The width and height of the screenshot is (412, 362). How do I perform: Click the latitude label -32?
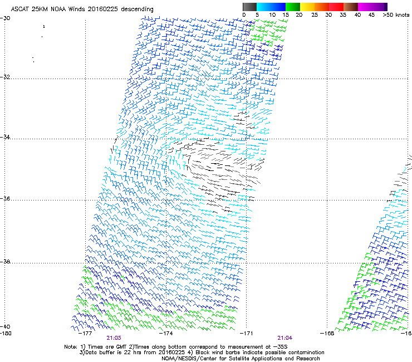click(x=5, y=77)
